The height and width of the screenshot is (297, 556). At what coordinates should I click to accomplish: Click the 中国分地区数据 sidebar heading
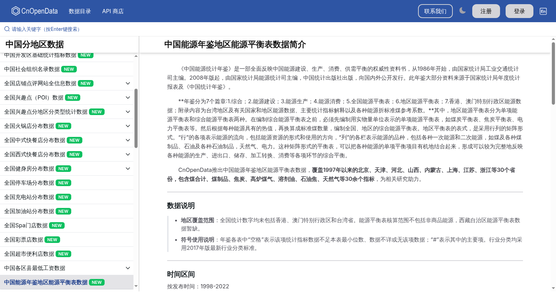tap(35, 44)
